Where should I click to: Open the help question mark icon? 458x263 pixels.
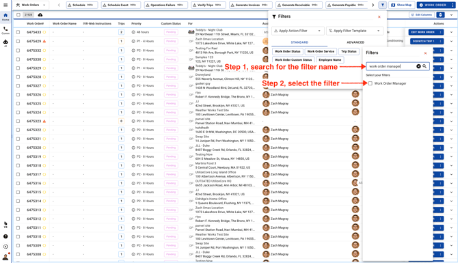coord(5,236)
